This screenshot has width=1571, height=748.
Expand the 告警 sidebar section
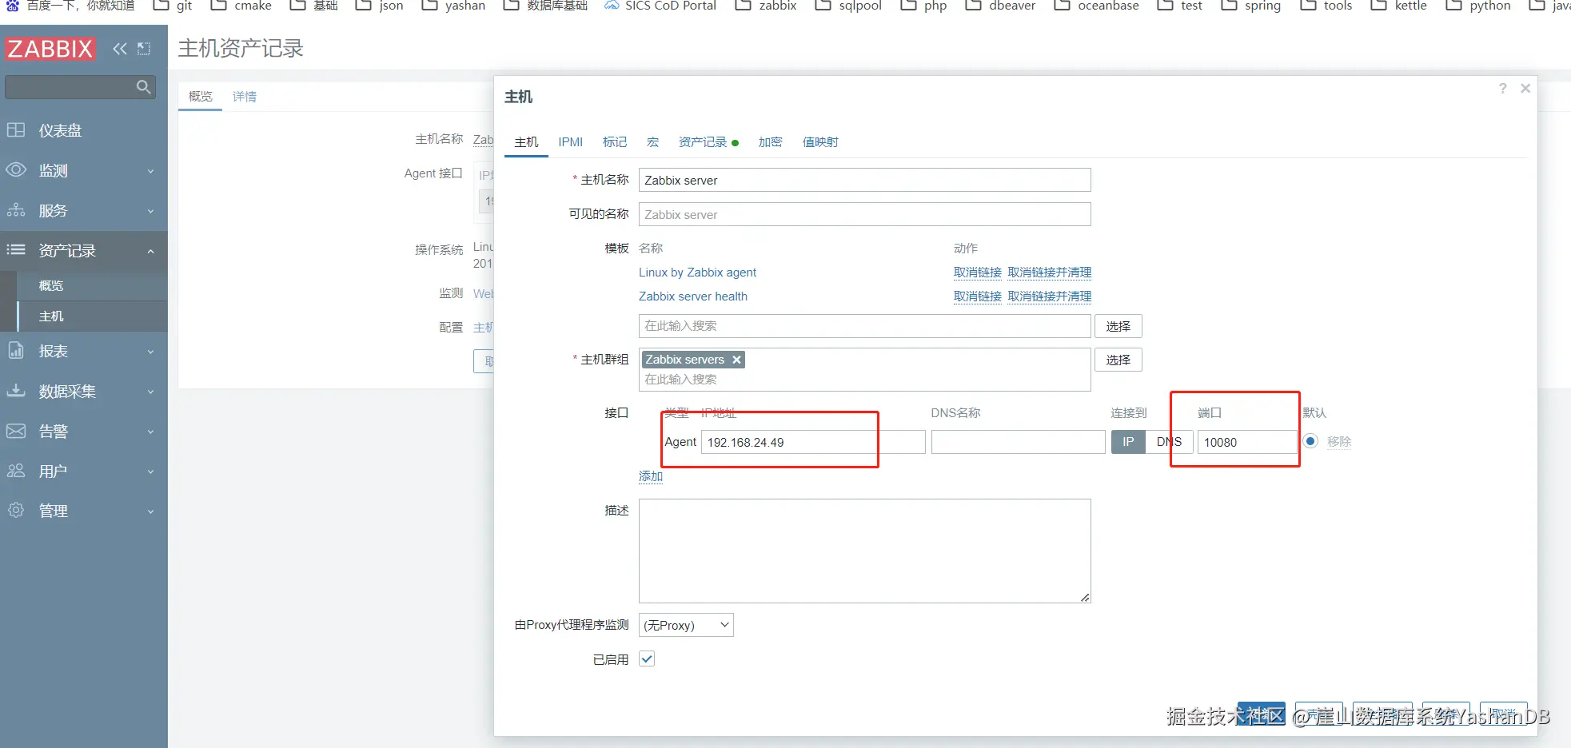pyautogui.click(x=84, y=431)
